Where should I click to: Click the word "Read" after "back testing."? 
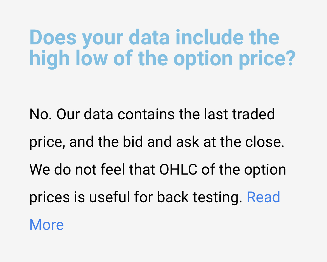(x=263, y=197)
